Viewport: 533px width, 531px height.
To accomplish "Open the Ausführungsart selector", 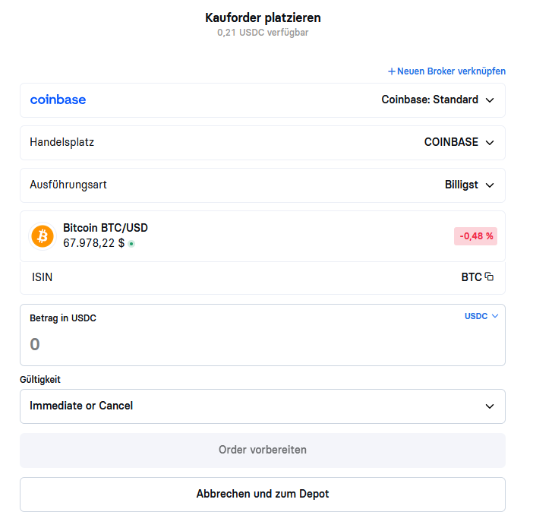I will point(263,185).
